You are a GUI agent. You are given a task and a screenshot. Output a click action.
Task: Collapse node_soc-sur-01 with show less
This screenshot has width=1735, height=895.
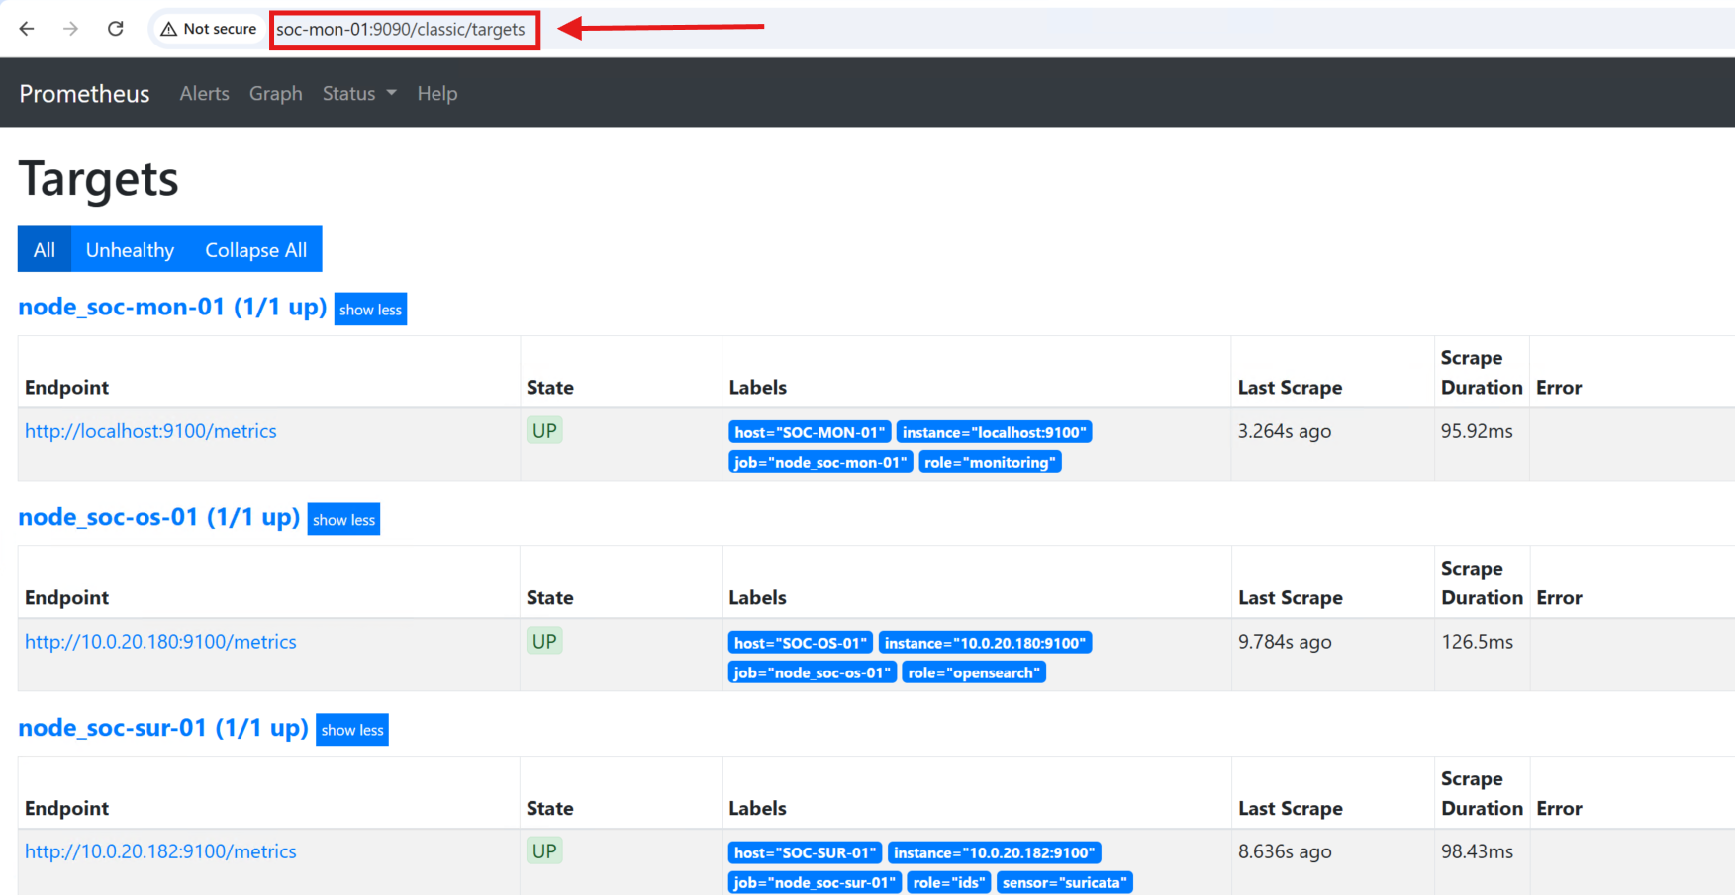[351, 730]
